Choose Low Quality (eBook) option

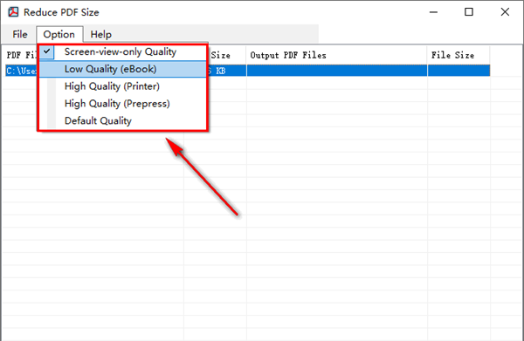pyautogui.click(x=122, y=69)
